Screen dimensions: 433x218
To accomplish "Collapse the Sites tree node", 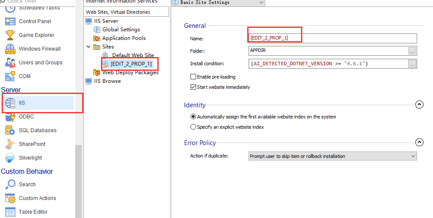I will tap(89, 47).
